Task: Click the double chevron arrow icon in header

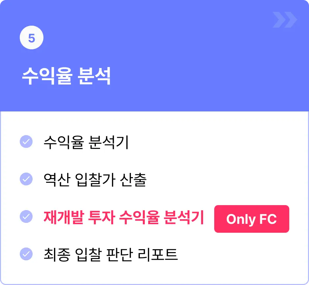Action: (x=285, y=20)
